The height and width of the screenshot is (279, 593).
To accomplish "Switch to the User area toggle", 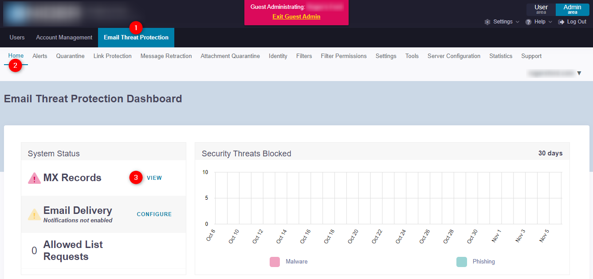I will pos(541,9).
